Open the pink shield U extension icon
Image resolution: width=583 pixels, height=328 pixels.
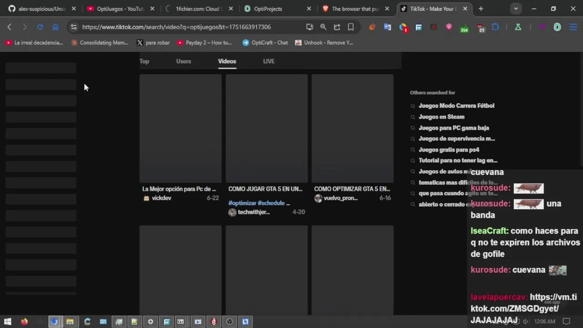(x=449, y=27)
